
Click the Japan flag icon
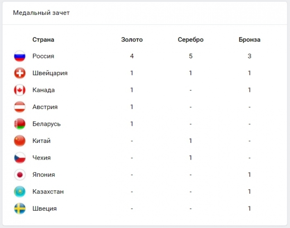(19, 175)
